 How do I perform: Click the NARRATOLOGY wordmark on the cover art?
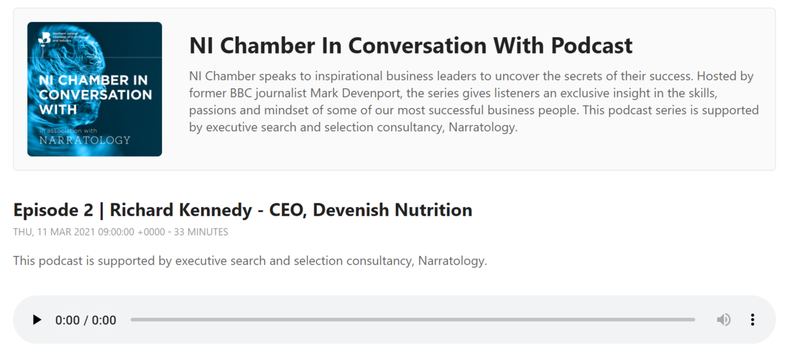[x=85, y=139]
